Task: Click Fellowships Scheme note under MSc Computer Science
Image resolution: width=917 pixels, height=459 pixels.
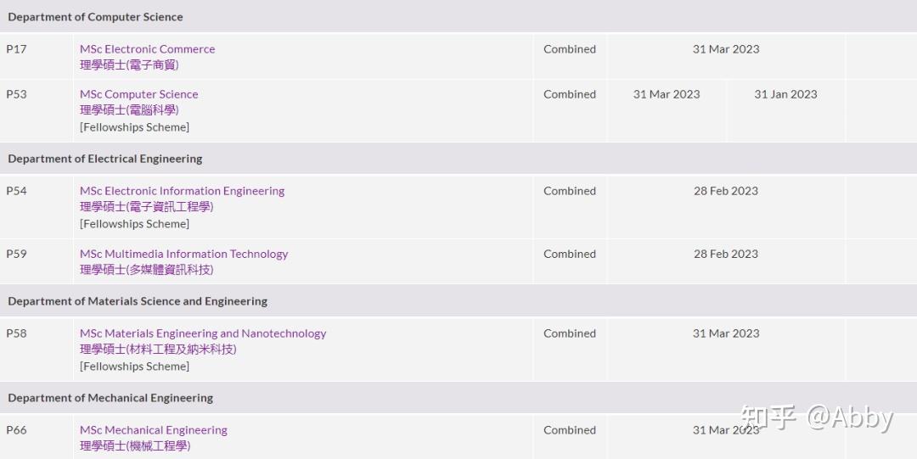Action: click(x=134, y=127)
